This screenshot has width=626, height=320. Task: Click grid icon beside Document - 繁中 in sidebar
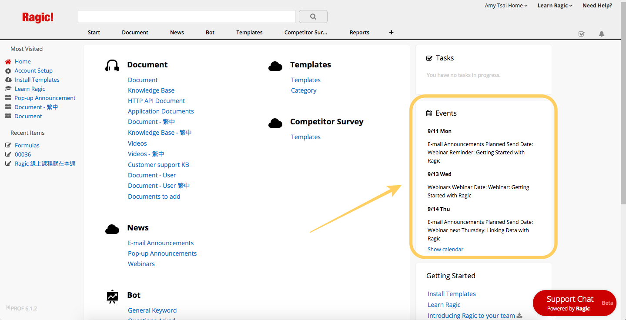[8, 107]
